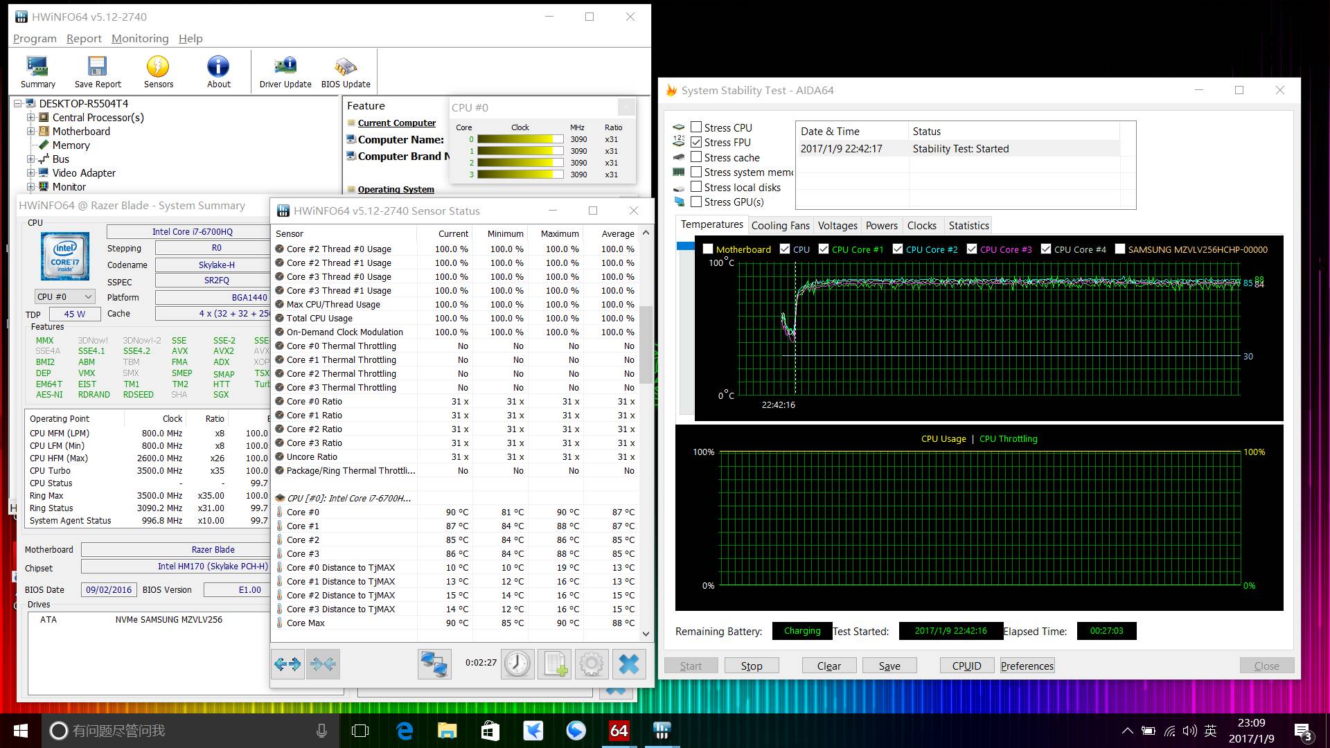Expand the Central Processor(s) tree node
The width and height of the screenshot is (1330, 748).
[x=30, y=118]
